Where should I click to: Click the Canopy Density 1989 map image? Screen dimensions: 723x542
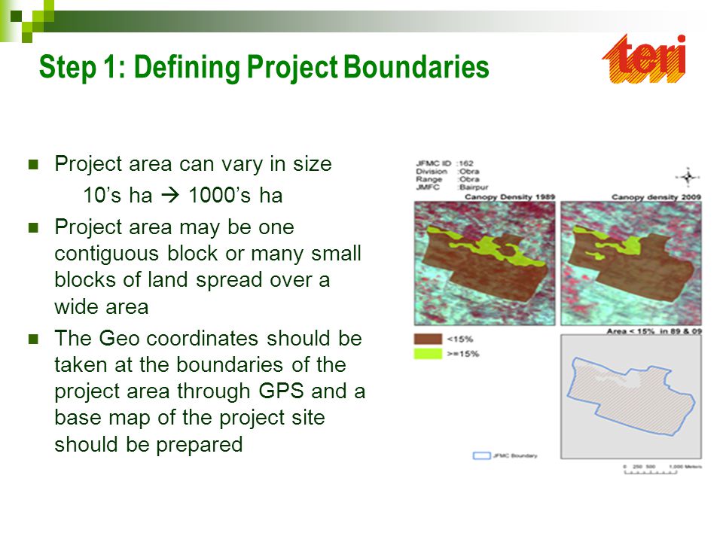tap(484, 263)
